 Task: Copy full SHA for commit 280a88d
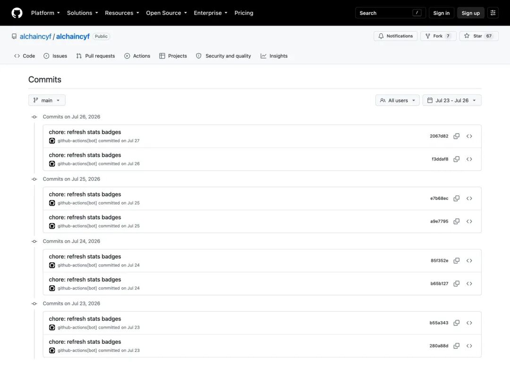point(456,346)
